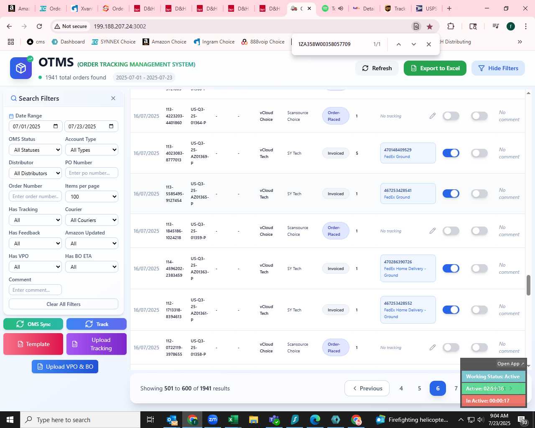Screen dimensions: 535x428
Task: Open the 888voip Choice bookmark
Action: pyautogui.click(x=263, y=42)
